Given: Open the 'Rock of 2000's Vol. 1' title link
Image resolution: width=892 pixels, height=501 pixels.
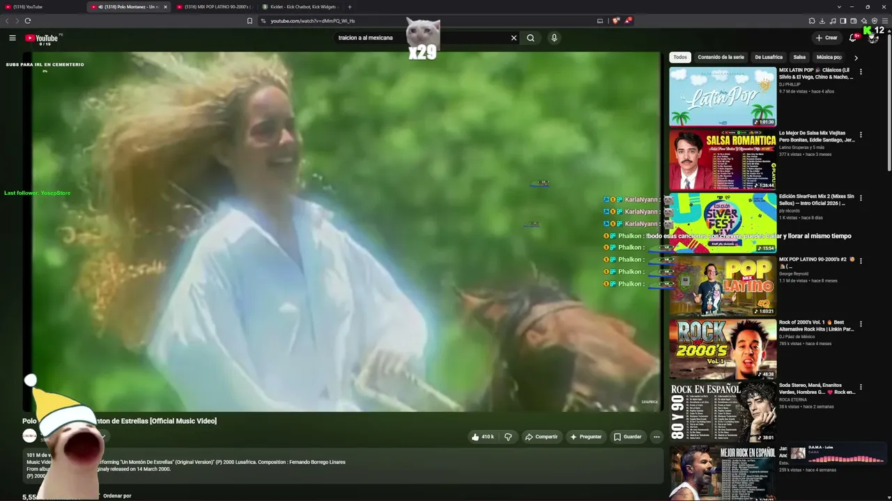Looking at the screenshot, I should [x=817, y=326].
